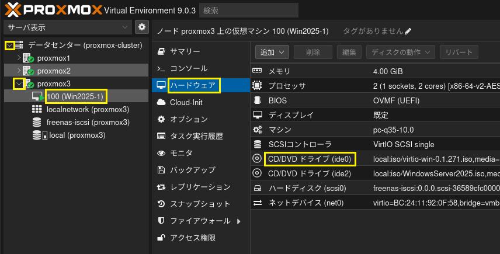
Task: Click the freenas-iscsi storage icon
Action: [37, 123]
